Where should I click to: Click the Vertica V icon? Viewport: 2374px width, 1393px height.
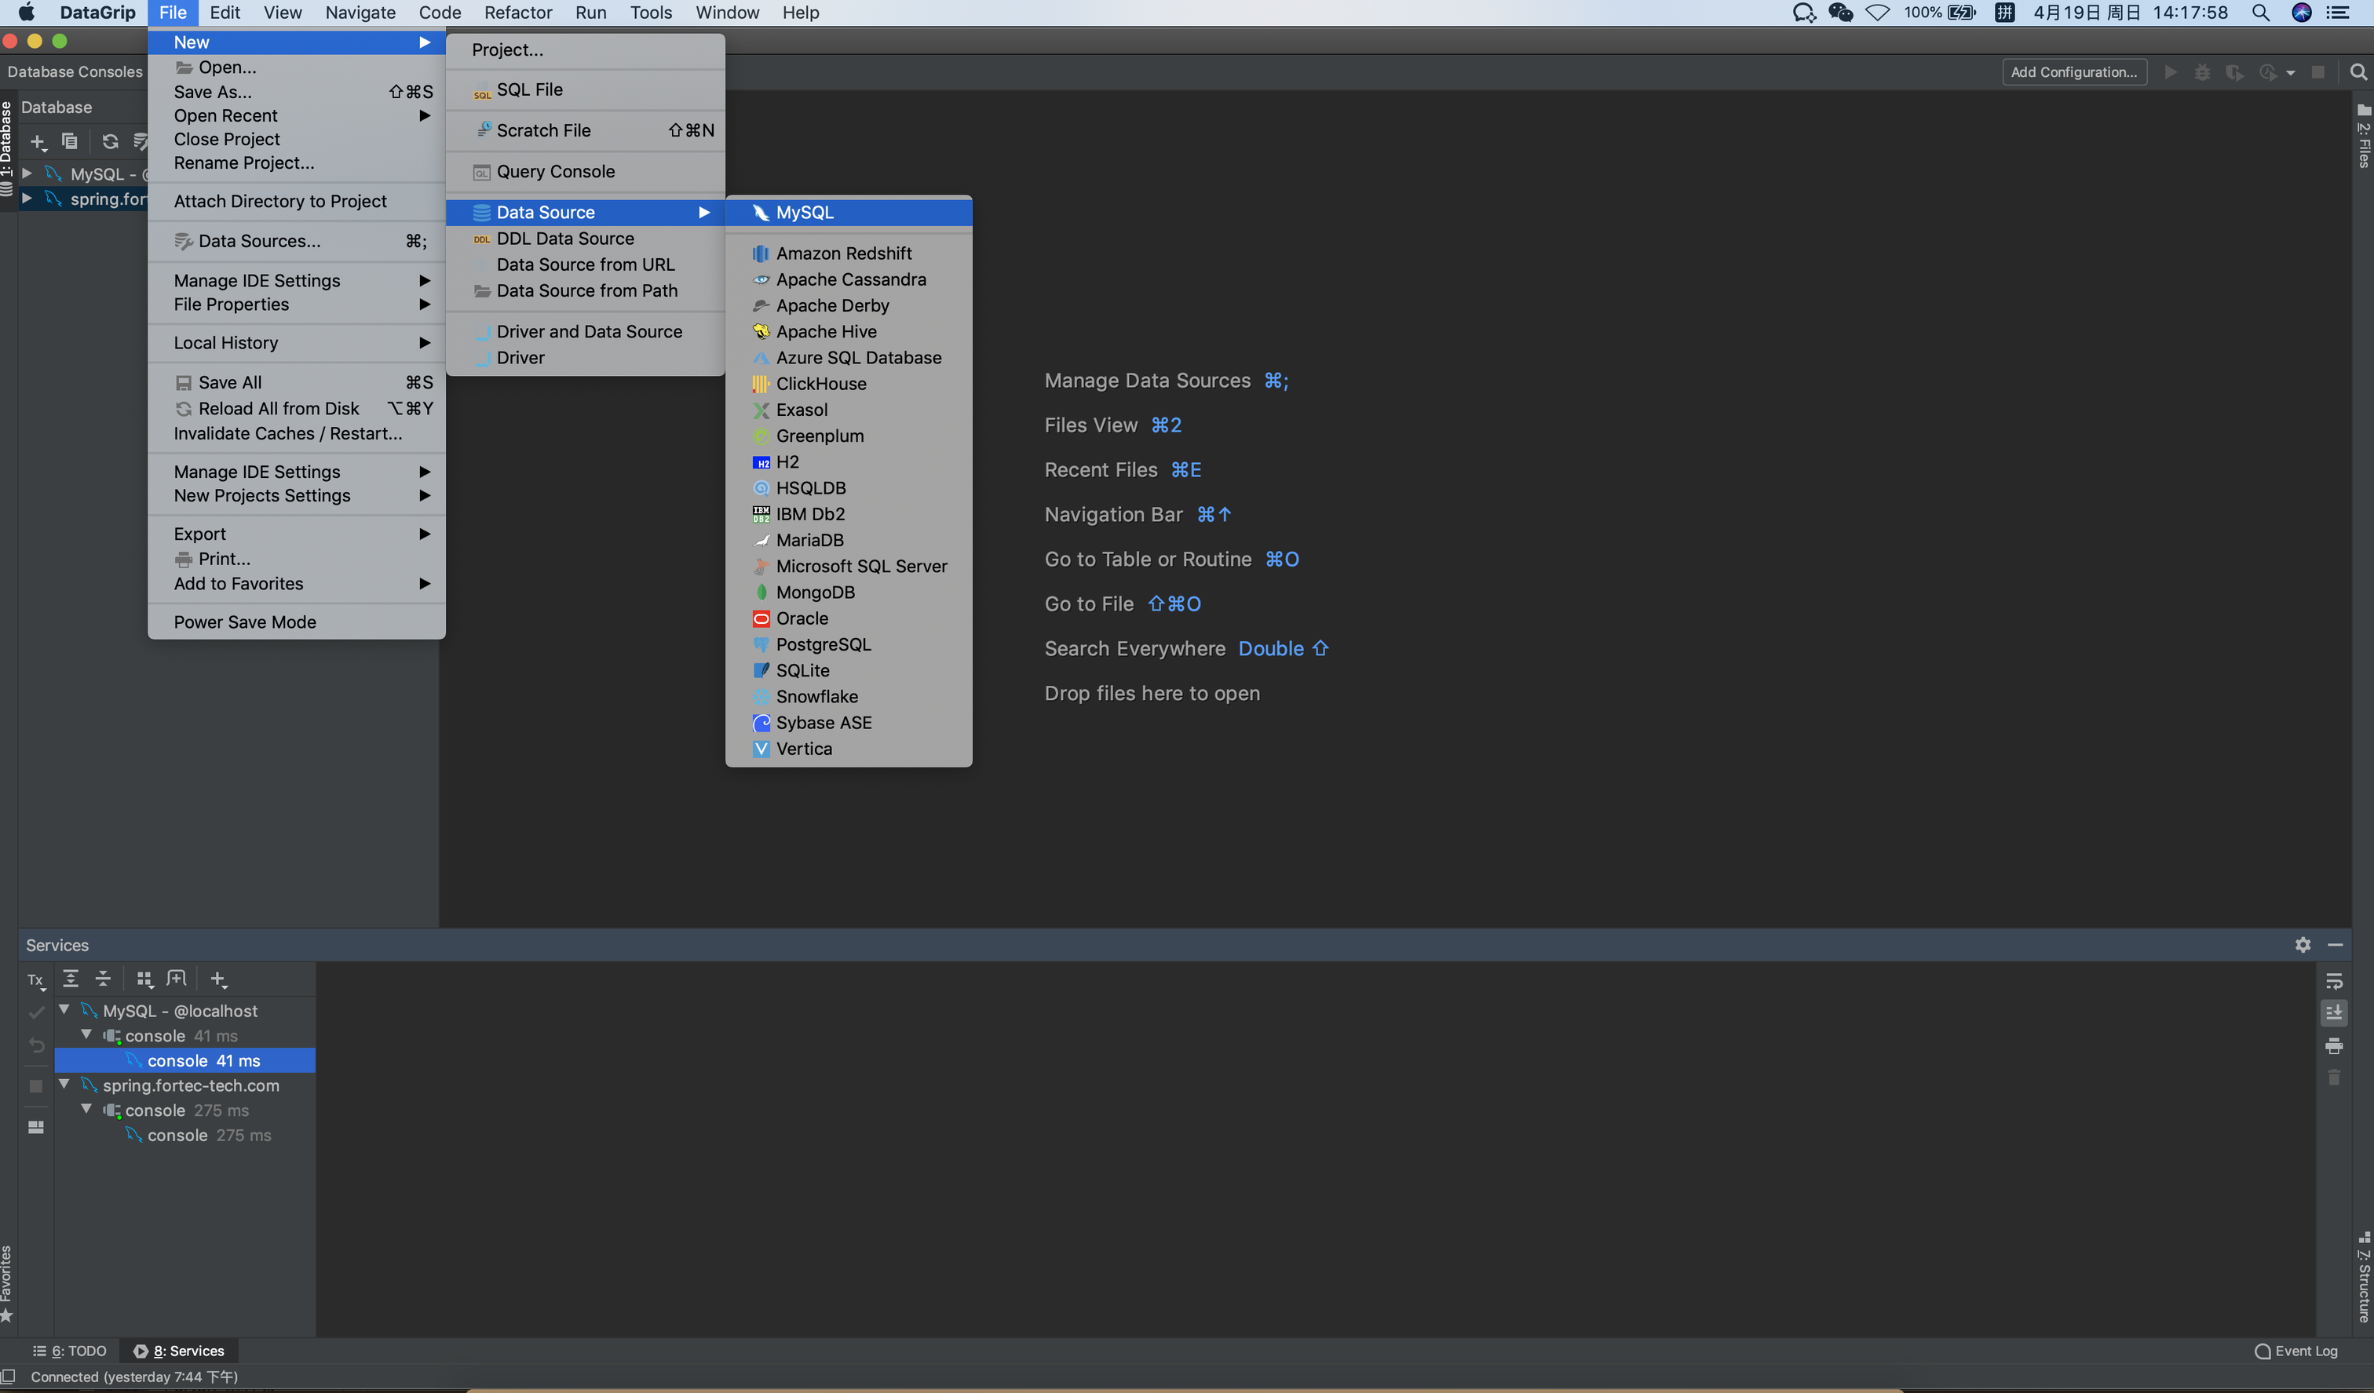tap(762, 749)
